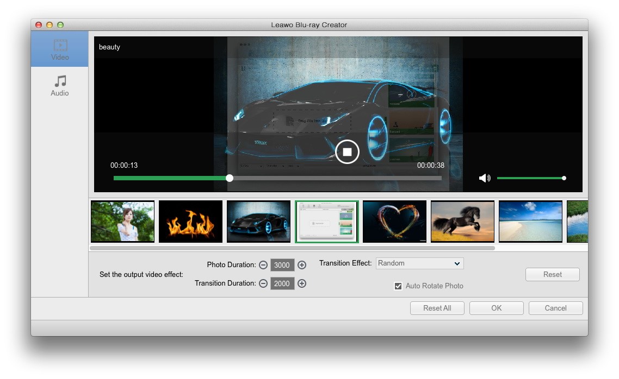619x379 pixels.
Task: Click the Leawo Blu-ray Creator title bar
Action: click(x=309, y=25)
